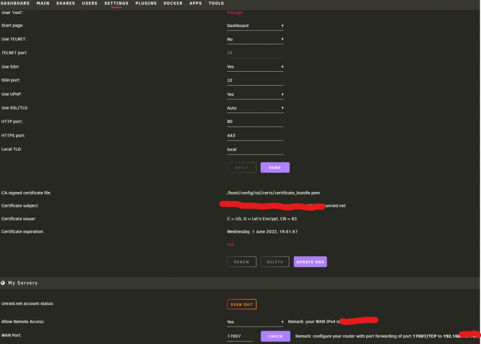Click the WAN Port field
Viewport: 481px width, 344px height.
[x=240, y=336]
